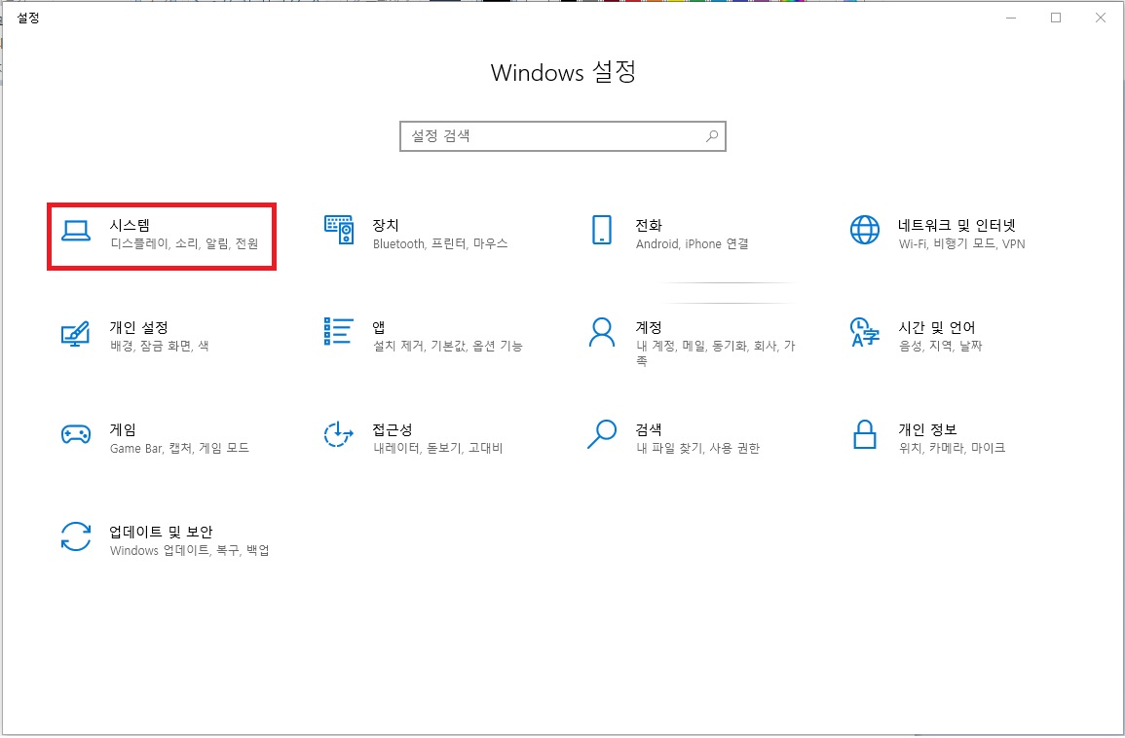The image size is (1125, 738).
Task: Click the 시스템 title text
Action: (x=130, y=225)
